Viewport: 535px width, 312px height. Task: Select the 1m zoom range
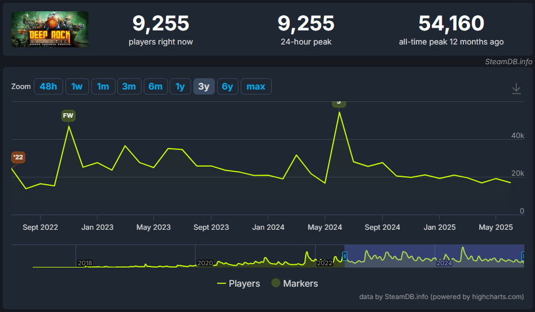pyautogui.click(x=103, y=87)
